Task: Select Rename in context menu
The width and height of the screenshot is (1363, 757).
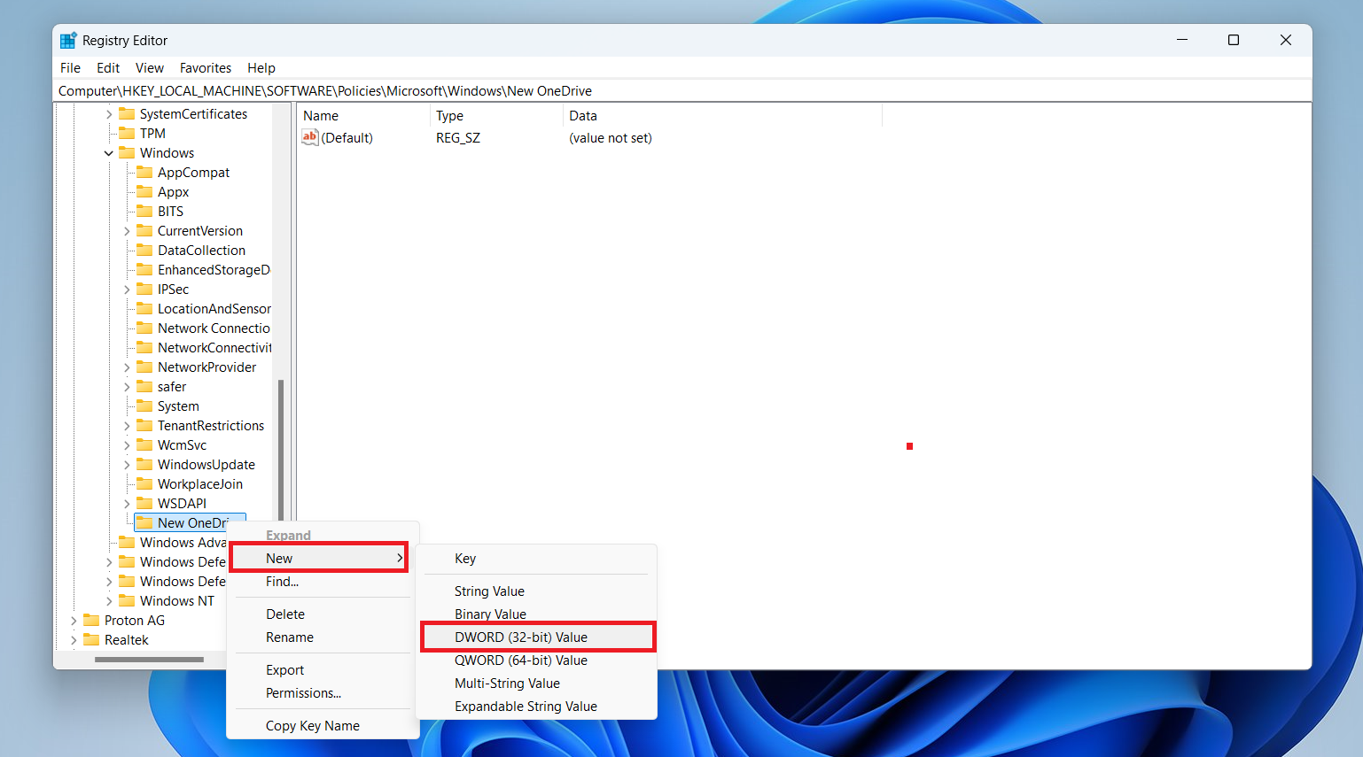Action: [x=323, y=637]
